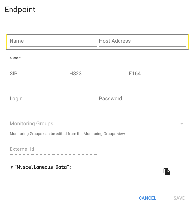
Task: Select the SIP alias field
Action: [38, 74]
